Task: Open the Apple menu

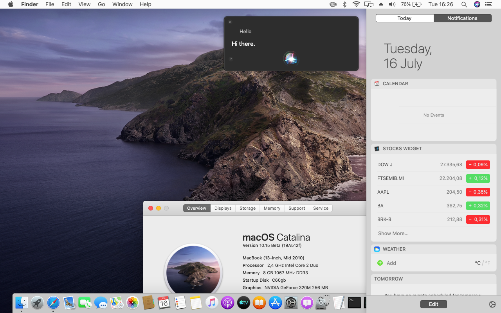Action: (11, 4)
